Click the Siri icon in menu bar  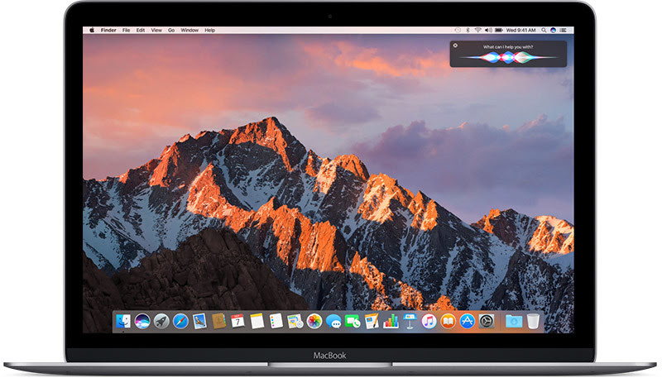[x=554, y=30]
